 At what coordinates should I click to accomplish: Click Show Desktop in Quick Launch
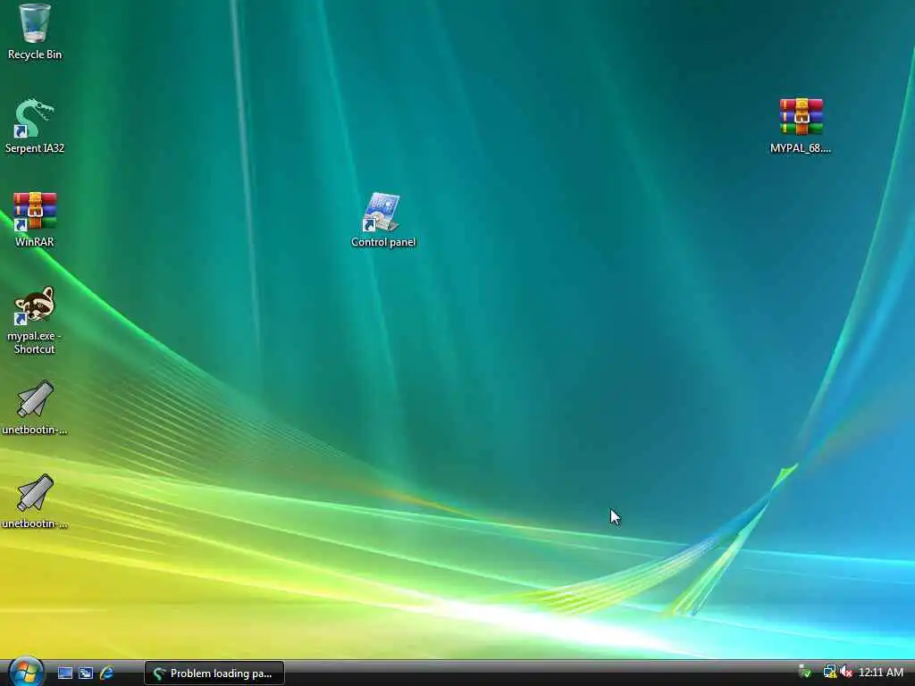pos(64,673)
